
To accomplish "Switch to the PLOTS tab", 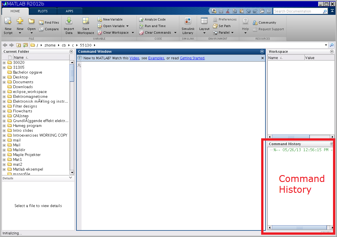I will pos(43,11).
